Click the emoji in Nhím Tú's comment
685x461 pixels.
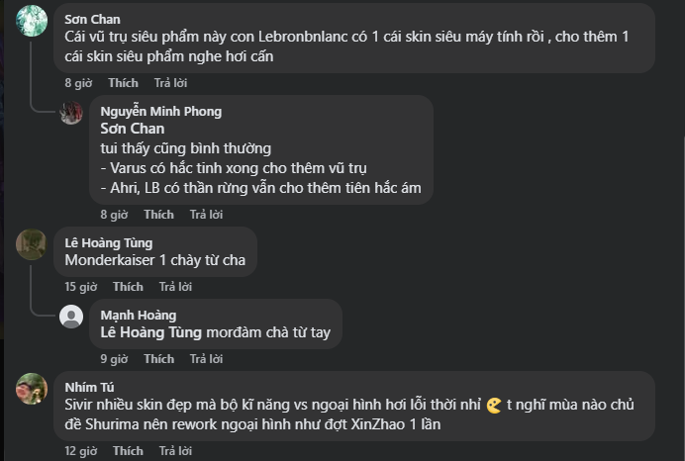pyautogui.click(x=494, y=406)
